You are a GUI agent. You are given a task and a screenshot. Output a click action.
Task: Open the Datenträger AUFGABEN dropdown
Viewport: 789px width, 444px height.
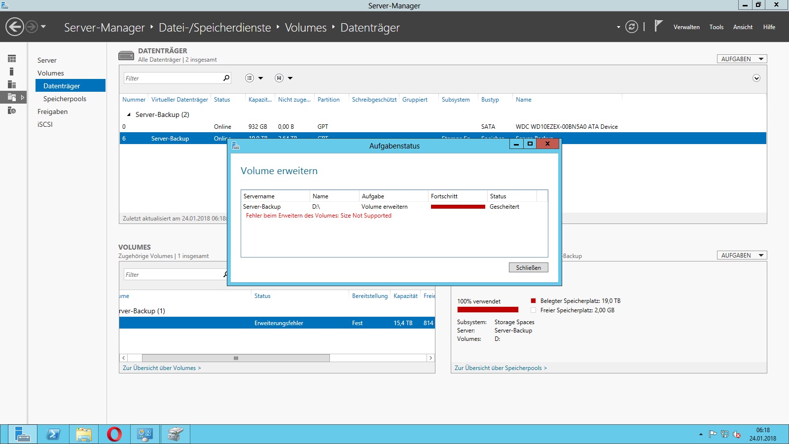click(x=742, y=59)
